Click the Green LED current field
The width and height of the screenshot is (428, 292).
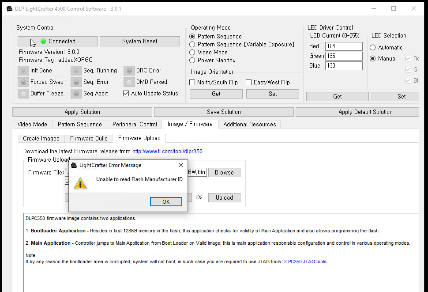344,56
